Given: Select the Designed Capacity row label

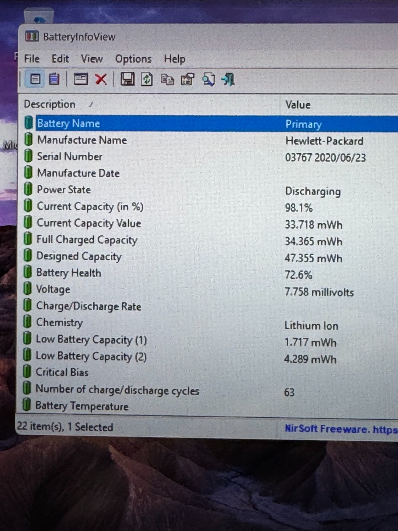Looking at the screenshot, I should (x=79, y=256).
